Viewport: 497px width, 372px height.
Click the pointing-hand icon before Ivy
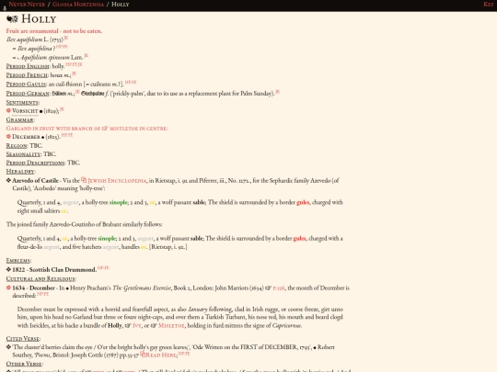(128, 325)
